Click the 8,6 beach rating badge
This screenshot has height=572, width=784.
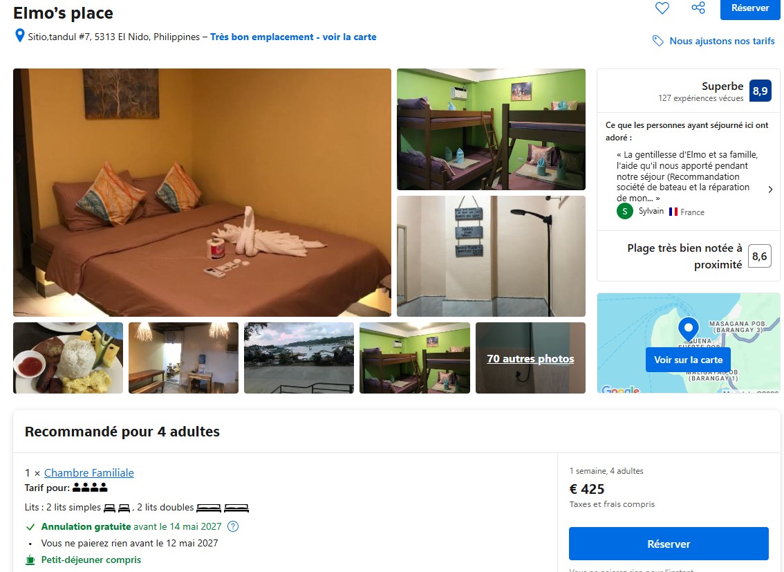click(759, 256)
